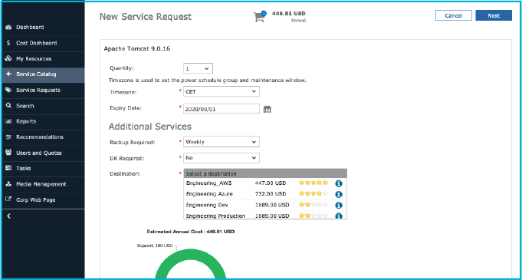This screenshot has width=522, height=280.
Task: Open the Backup Required Weekly dropdown
Action: click(x=222, y=142)
